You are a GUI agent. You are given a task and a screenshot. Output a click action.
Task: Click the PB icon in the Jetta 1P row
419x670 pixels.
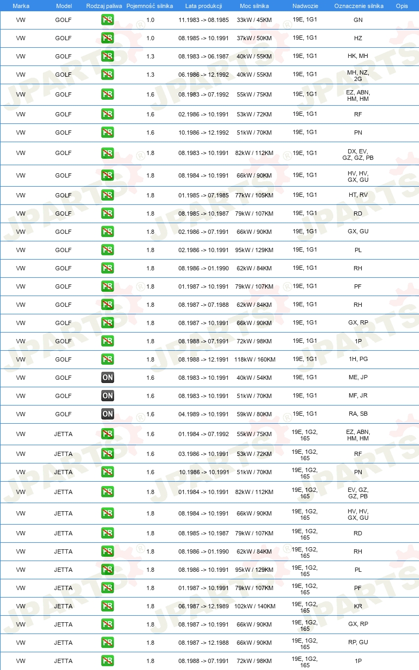[x=108, y=661]
